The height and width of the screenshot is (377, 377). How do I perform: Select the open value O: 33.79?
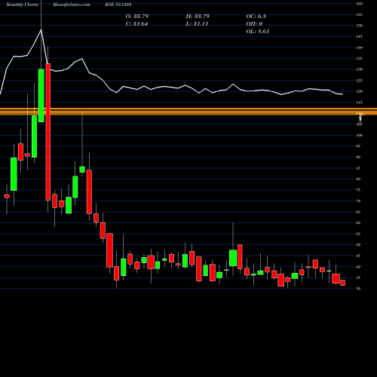coord(137,17)
